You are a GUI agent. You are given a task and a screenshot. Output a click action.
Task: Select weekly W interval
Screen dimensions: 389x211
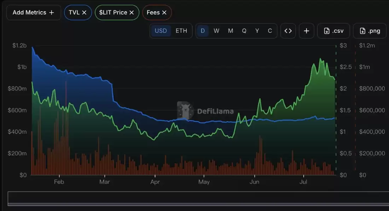tap(216, 31)
